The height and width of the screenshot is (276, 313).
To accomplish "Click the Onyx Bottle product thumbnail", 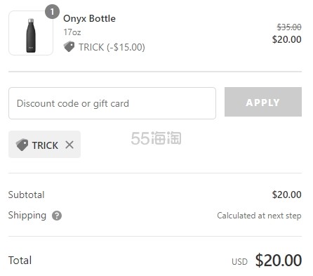I will click(31, 33).
